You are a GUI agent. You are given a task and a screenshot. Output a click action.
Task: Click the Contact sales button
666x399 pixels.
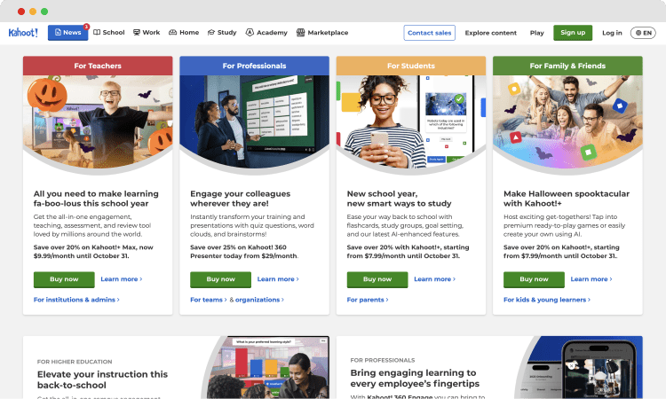pos(430,33)
